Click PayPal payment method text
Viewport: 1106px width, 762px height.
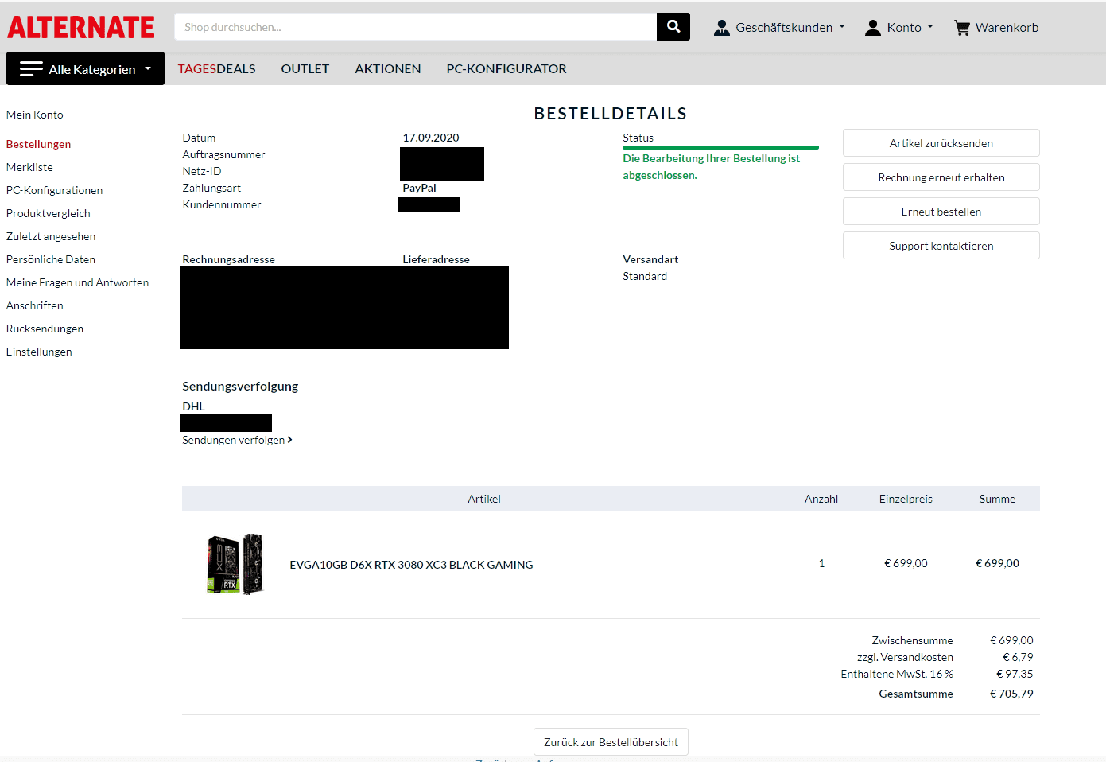click(x=419, y=188)
